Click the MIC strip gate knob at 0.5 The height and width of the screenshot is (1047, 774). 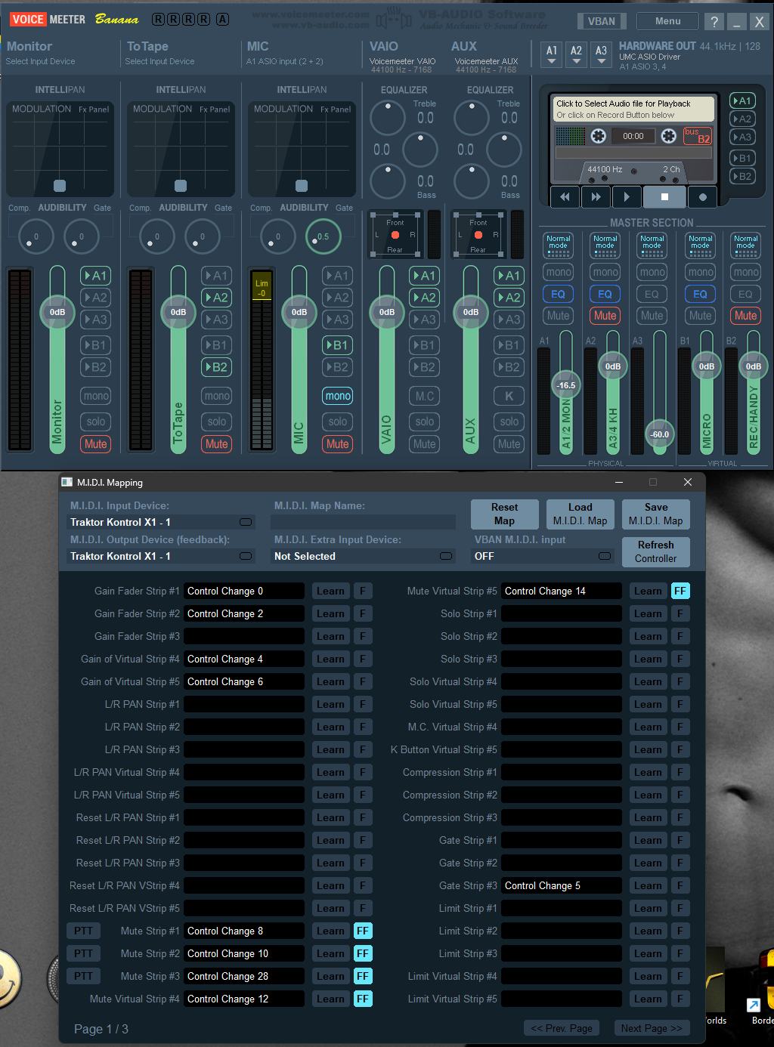[323, 236]
